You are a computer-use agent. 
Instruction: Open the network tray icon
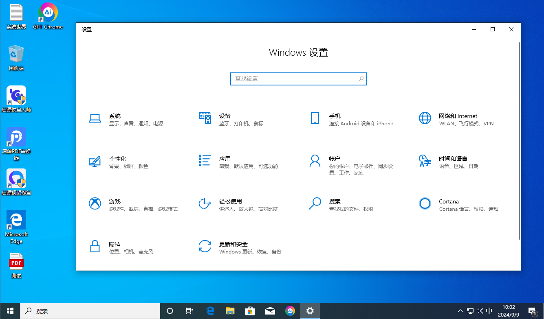coord(470,311)
